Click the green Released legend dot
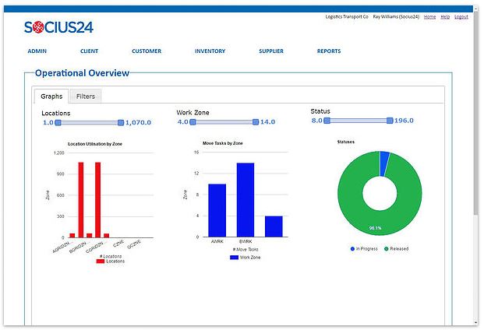Image resolution: width=484 pixels, height=330 pixels. coord(386,248)
